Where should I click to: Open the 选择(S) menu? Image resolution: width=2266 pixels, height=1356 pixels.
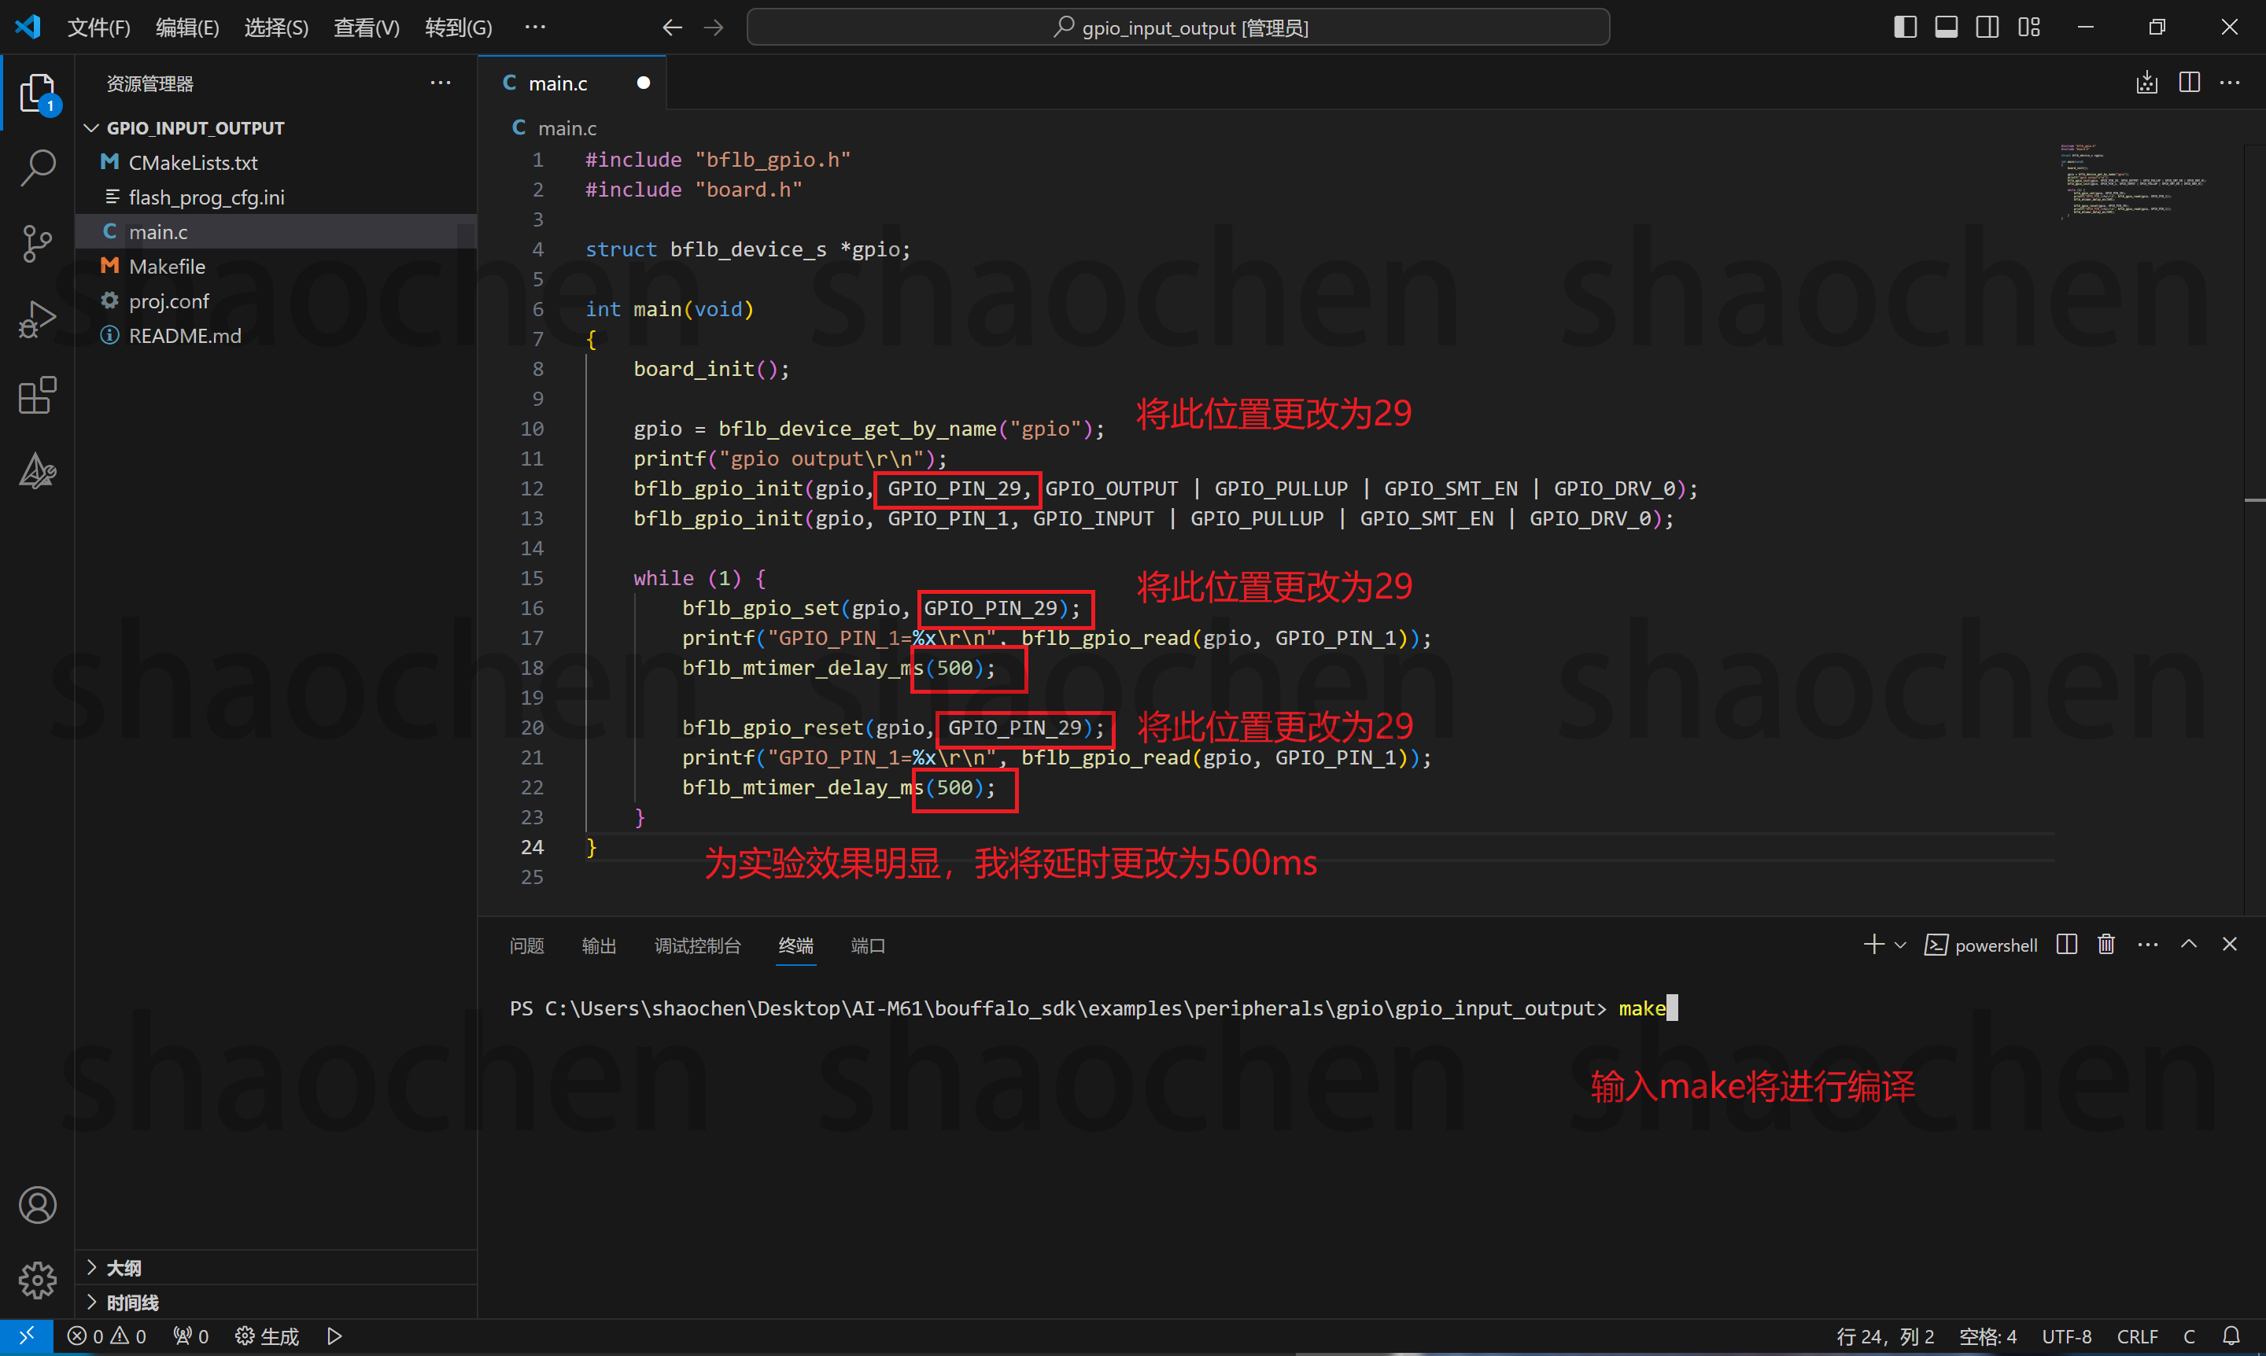pos(276,28)
